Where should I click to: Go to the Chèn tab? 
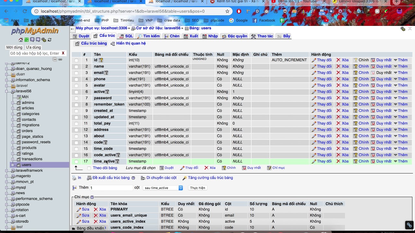pyautogui.click(x=172, y=36)
